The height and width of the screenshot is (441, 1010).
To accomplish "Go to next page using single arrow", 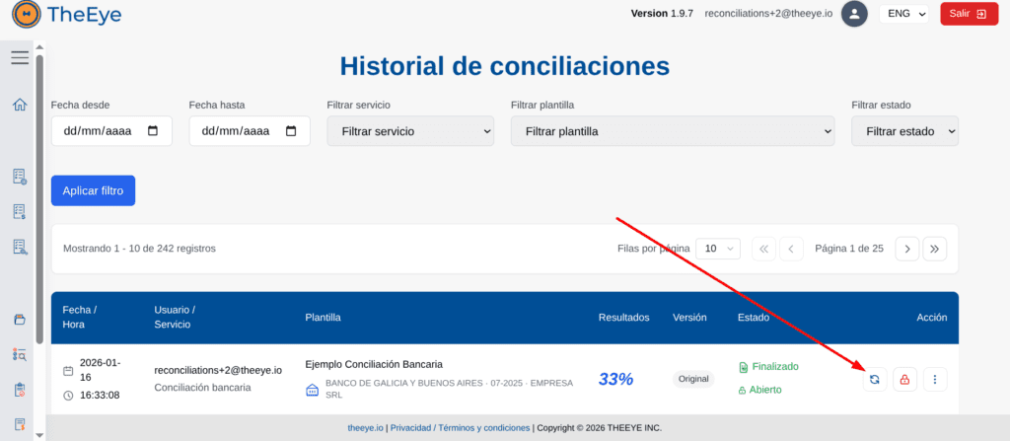I will coord(906,249).
